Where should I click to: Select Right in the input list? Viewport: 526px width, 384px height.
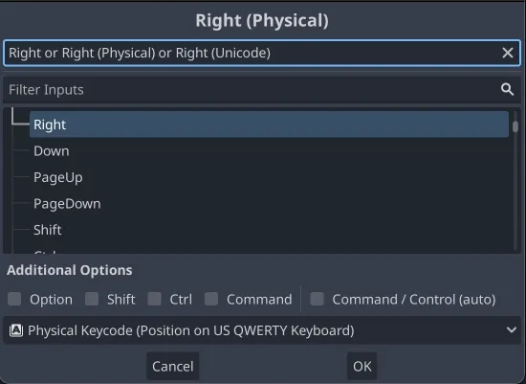coord(269,124)
